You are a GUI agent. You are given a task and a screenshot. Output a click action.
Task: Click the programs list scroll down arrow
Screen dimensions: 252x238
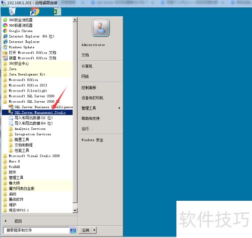coord(75,210)
